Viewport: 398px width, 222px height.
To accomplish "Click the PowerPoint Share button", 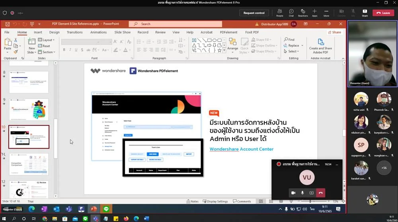I will tap(335, 32).
